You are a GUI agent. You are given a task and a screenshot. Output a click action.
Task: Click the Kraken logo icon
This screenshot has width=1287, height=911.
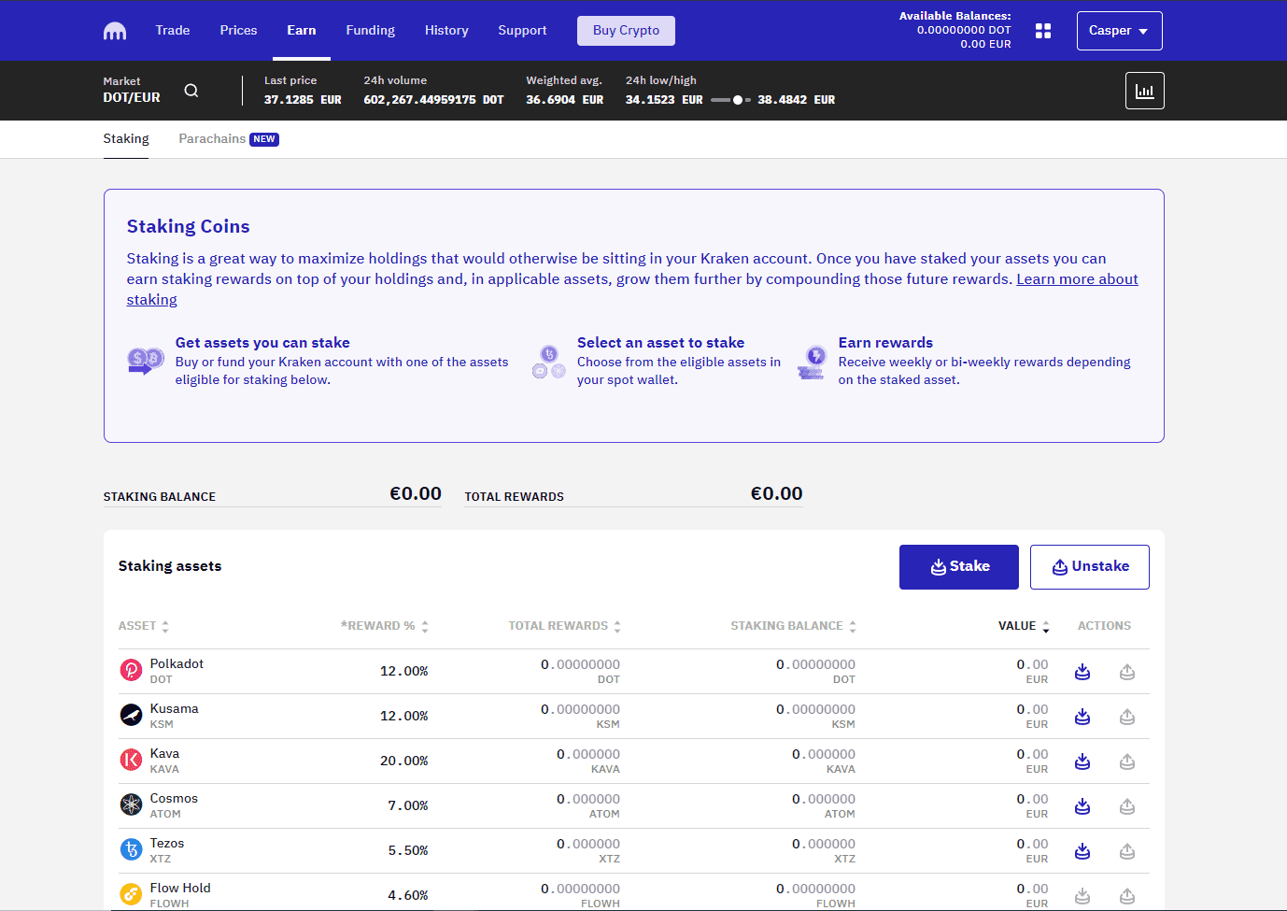click(115, 31)
